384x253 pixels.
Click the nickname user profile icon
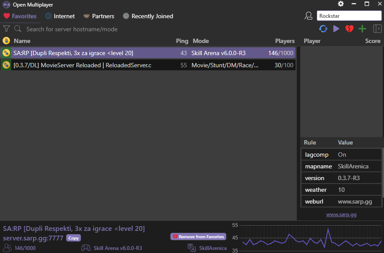[309, 16]
